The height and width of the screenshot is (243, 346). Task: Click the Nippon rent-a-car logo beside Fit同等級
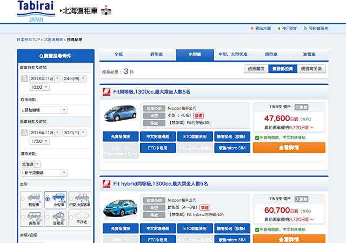107,91
